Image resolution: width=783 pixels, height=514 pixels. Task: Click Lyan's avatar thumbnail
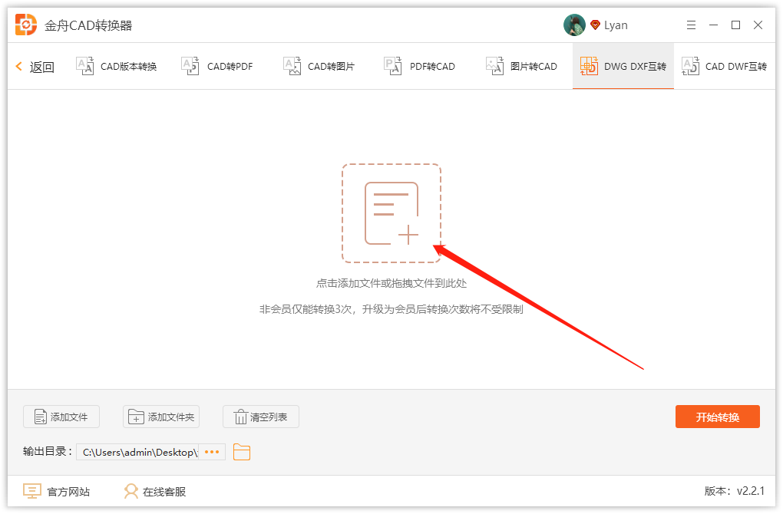click(574, 24)
